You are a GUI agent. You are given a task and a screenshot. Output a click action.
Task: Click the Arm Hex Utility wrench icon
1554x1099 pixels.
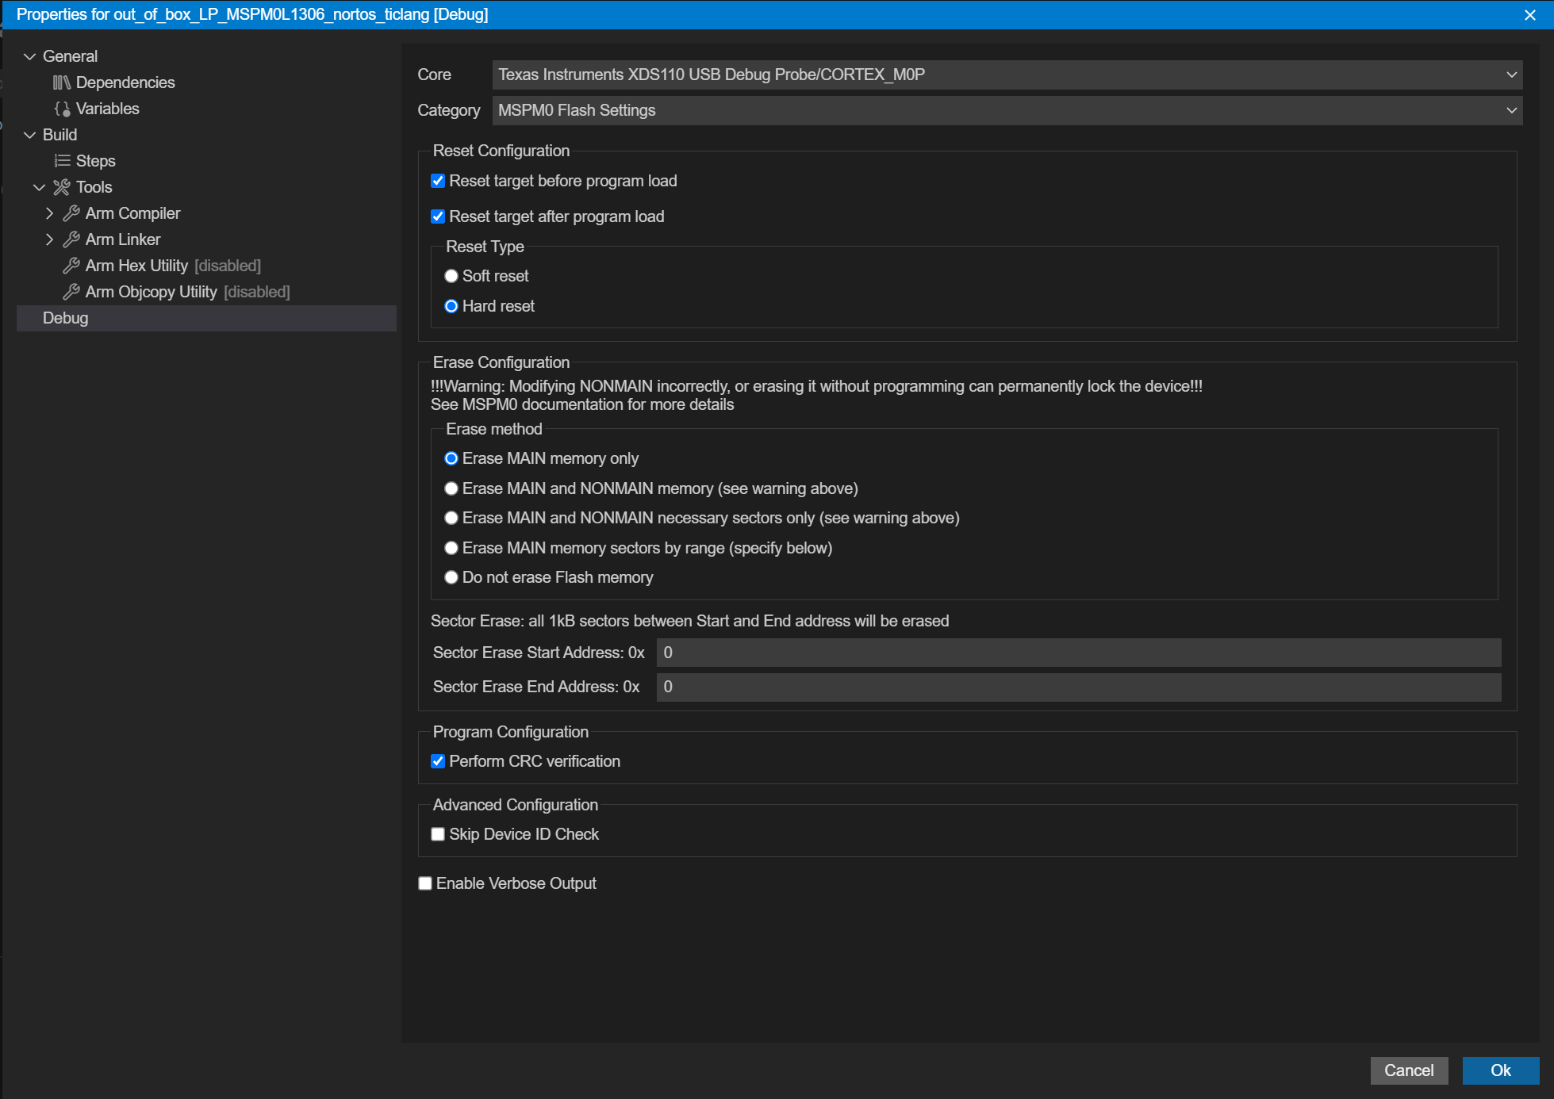pyautogui.click(x=71, y=266)
